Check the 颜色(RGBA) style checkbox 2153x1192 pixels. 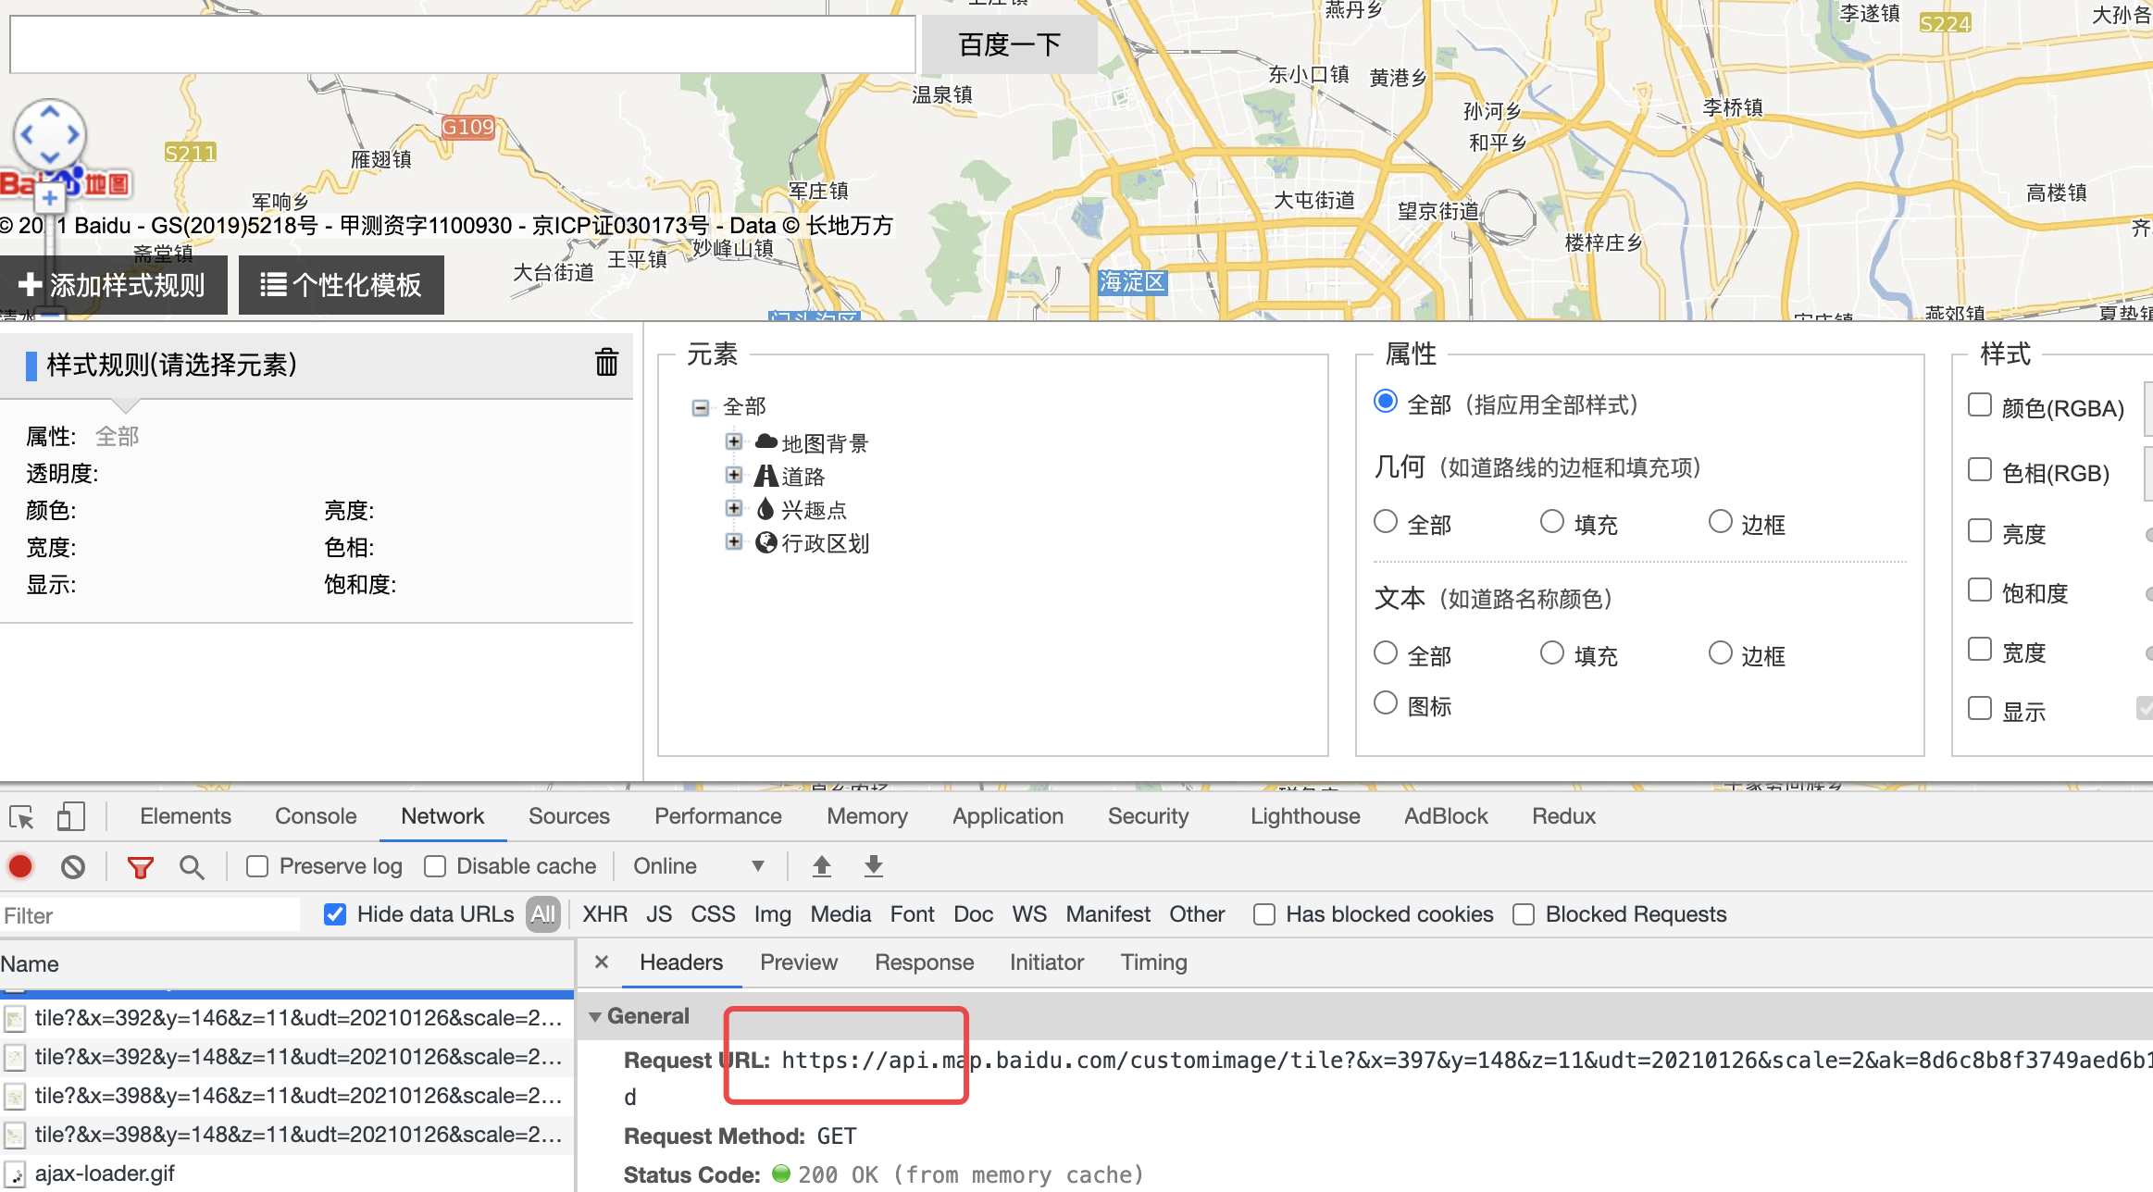coord(1979,405)
